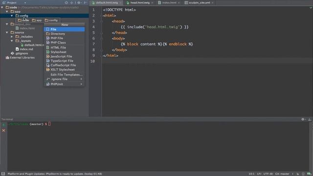
Task: Click the green inspection checkmark icon
Action: point(311,8)
